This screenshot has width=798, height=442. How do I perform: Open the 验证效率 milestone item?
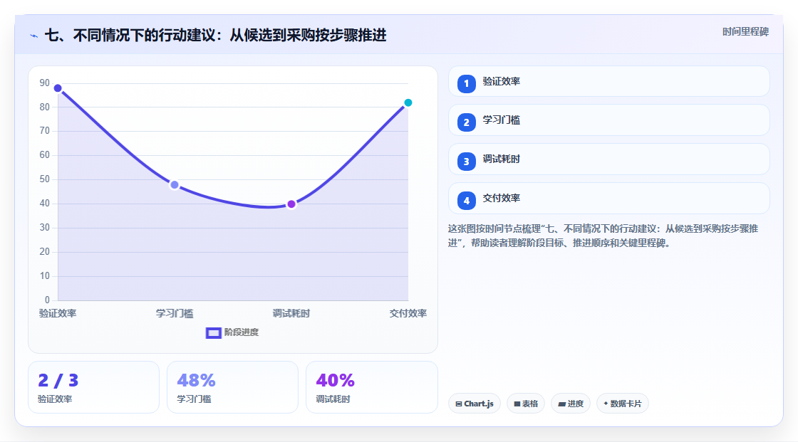coord(608,81)
